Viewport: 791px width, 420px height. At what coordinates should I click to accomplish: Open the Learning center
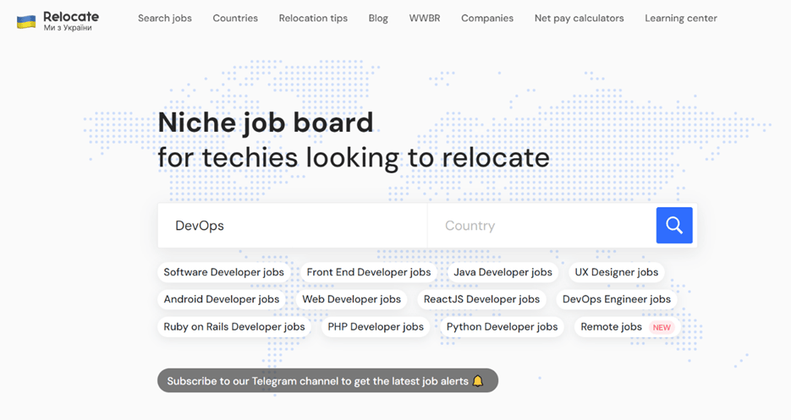681,18
